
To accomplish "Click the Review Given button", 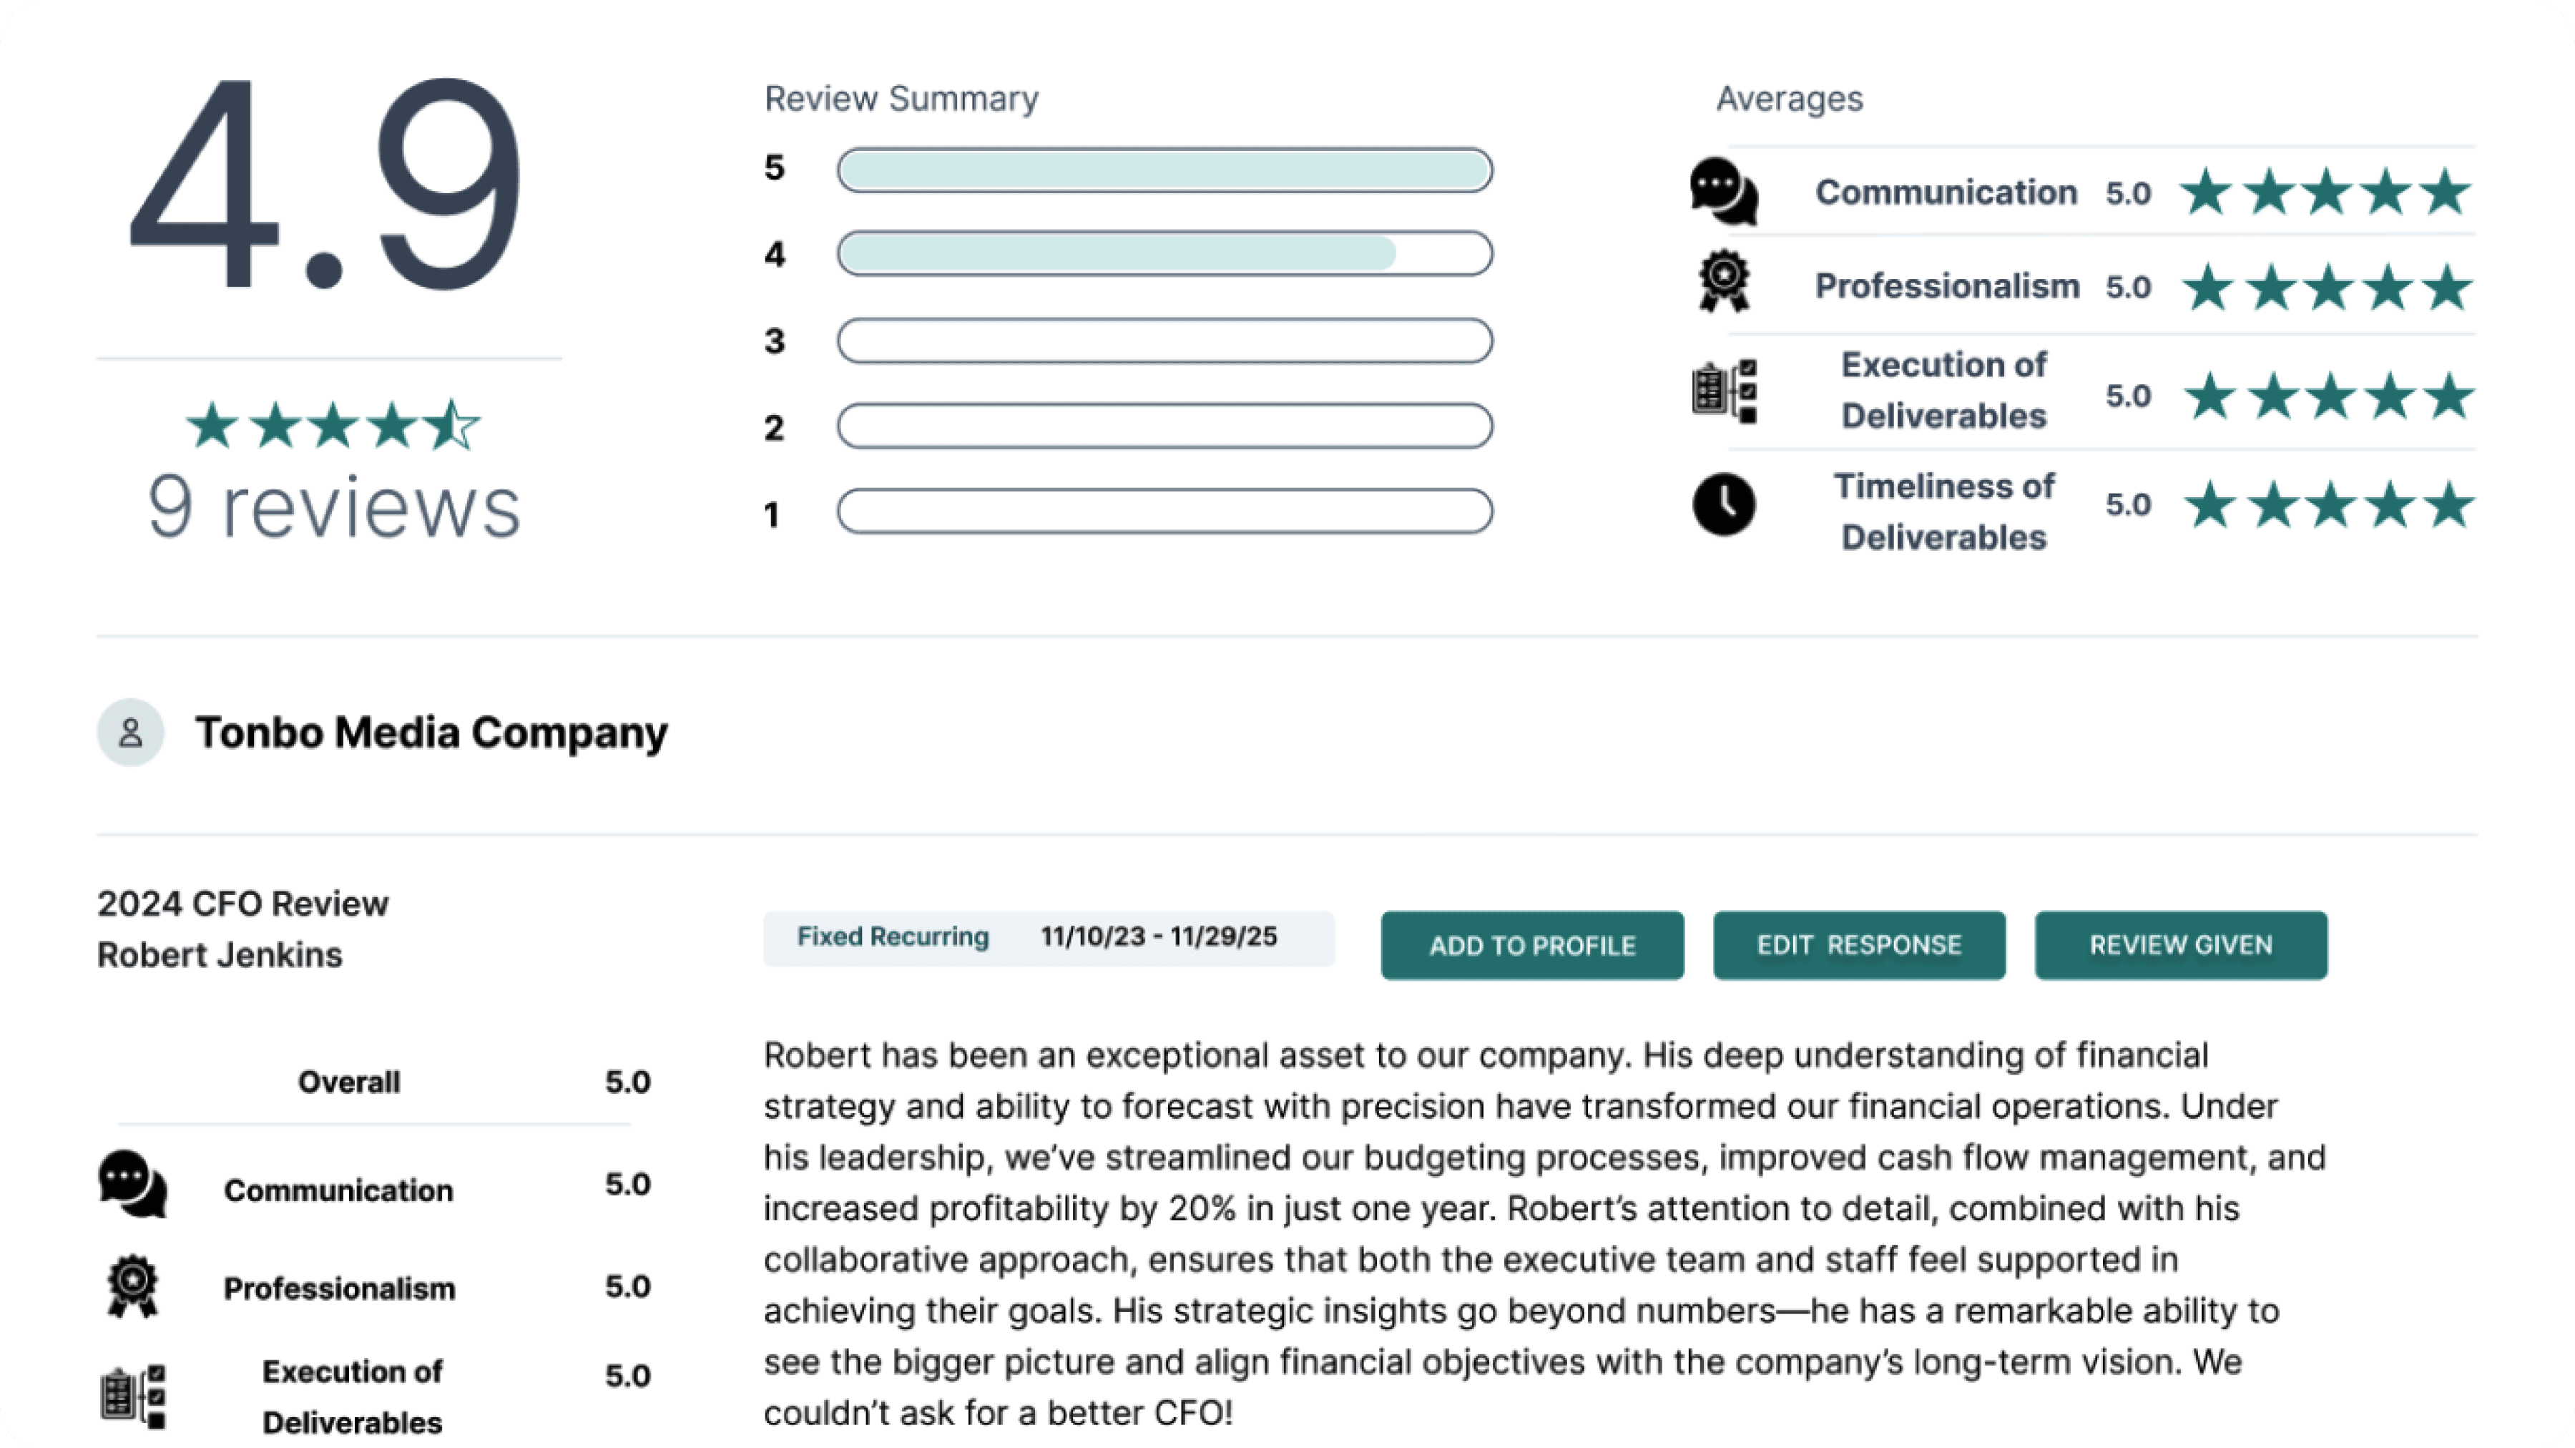I will pyautogui.click(x=2180, y=945).
